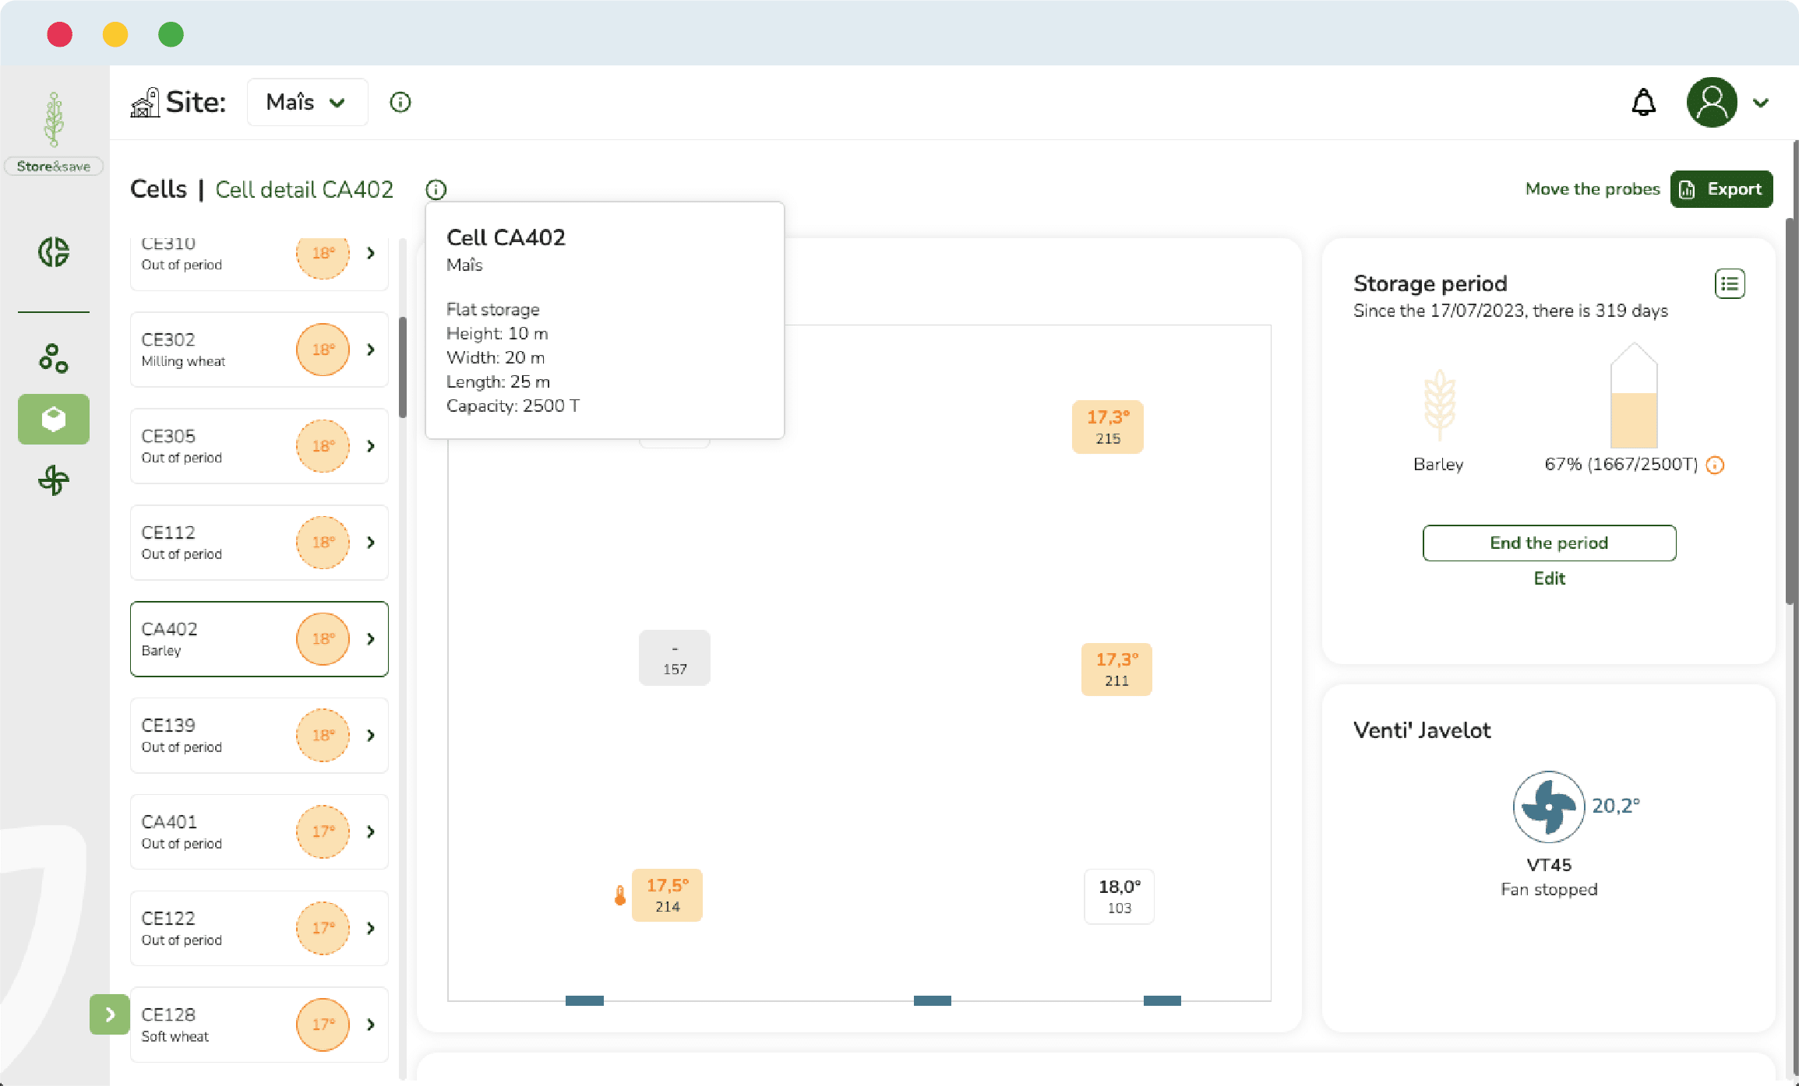Click thermometer icon beside probe 214
The width and height of the screenshot is (1799, 1086).
click(x=619, y=895)
